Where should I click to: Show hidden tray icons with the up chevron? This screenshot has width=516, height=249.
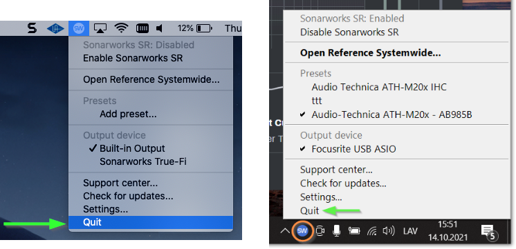pos(285,231)
